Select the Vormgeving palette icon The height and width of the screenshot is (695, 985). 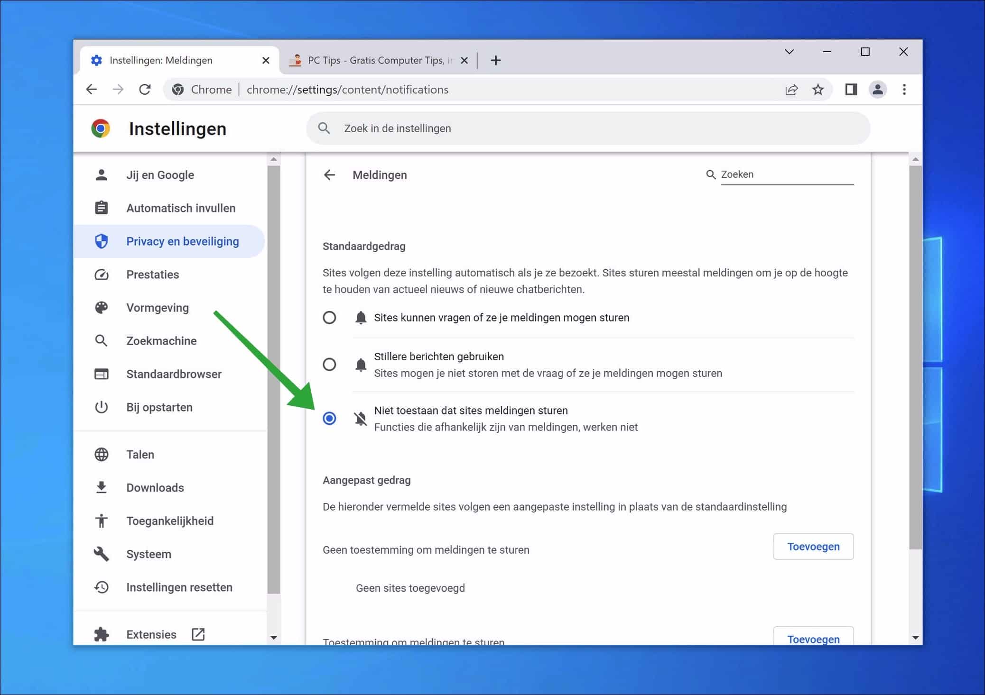click(x=101, y=307)
